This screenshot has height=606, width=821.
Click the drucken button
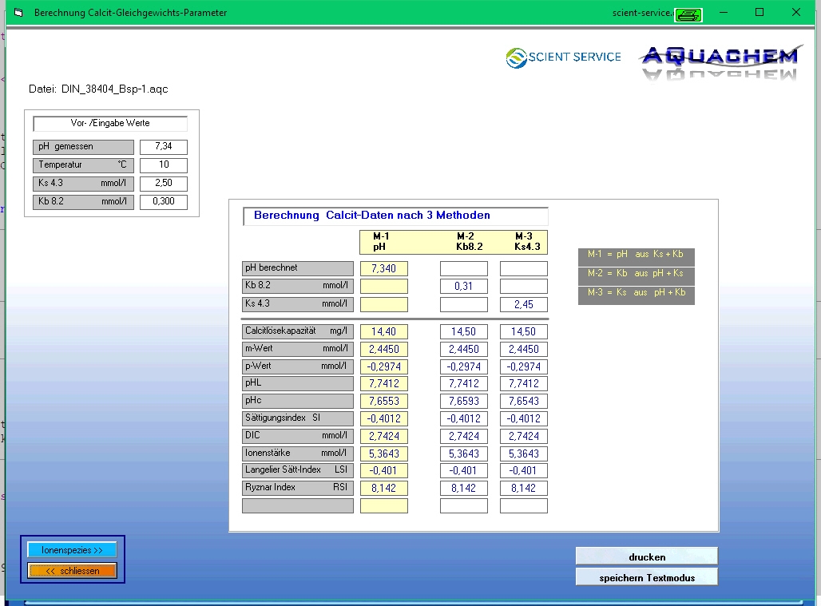click(647, 556)
